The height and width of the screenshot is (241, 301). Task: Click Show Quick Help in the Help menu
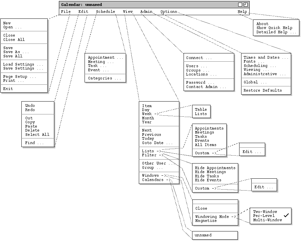click(274, 28)
